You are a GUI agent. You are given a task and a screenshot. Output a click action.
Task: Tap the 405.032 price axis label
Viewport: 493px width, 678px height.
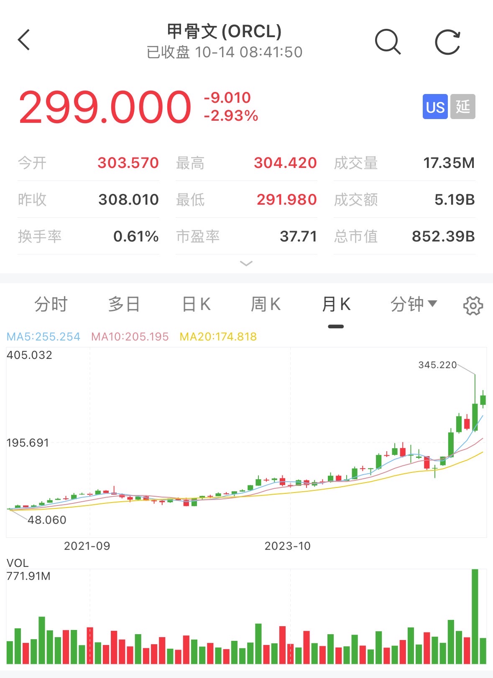coord(29,355)
